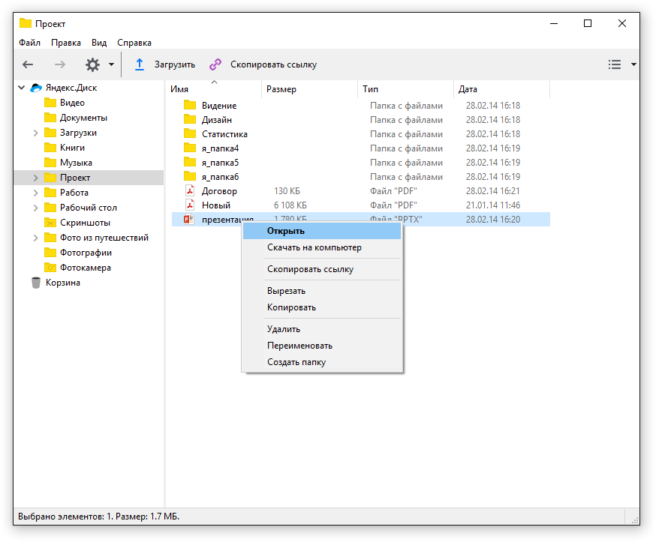Viewport: 656px width, 542px height.
Task: Collapse the Яндекс.Диск tree node
Action: (x=22, y=88)
